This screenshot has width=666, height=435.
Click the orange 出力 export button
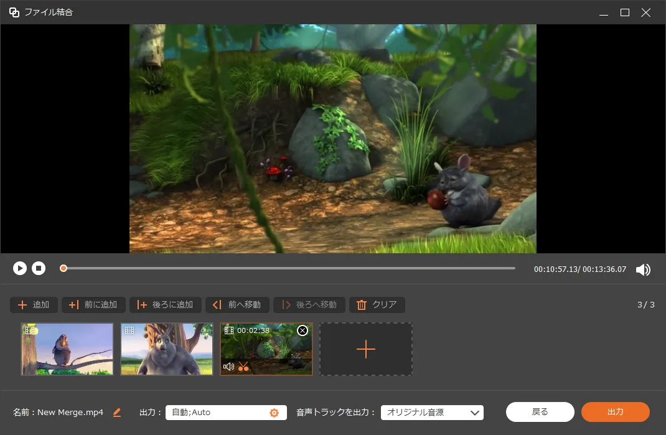[x=615, y=412]
